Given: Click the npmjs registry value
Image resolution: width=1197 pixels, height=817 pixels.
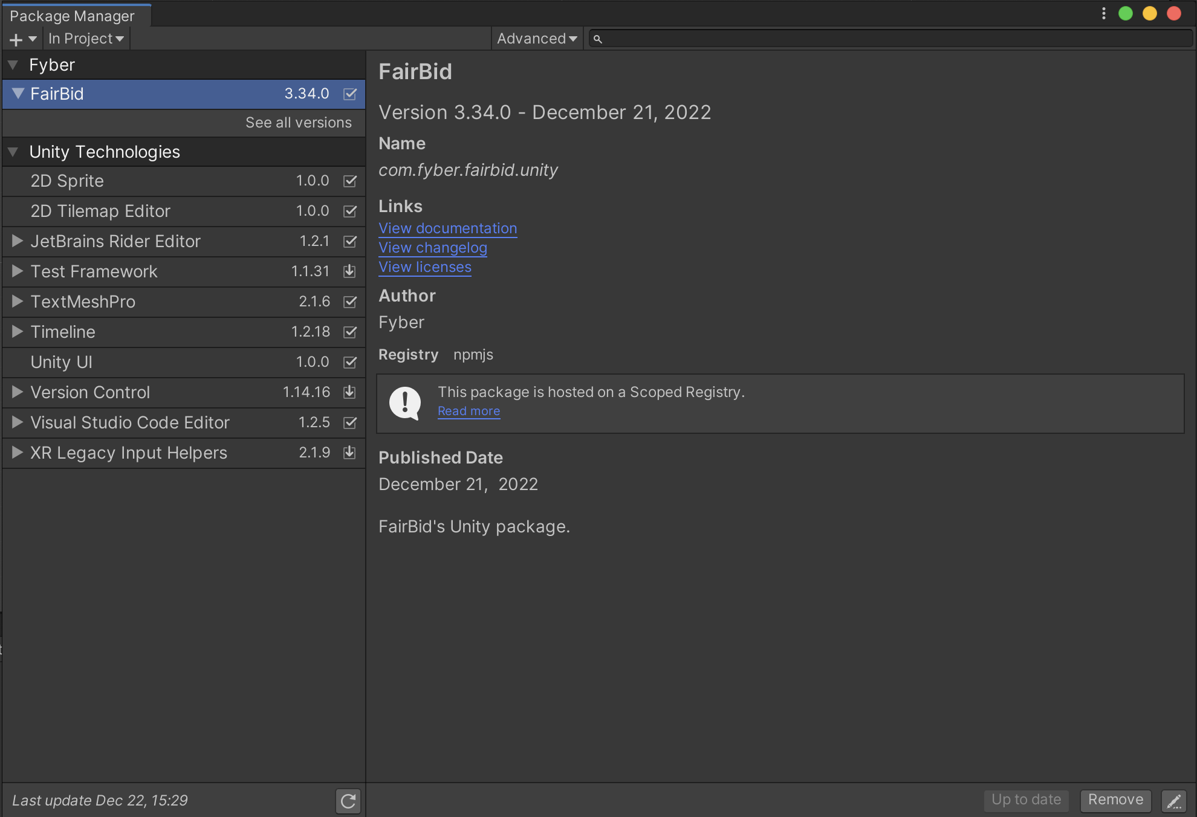Looking at the screenshot, I should 473,355.
